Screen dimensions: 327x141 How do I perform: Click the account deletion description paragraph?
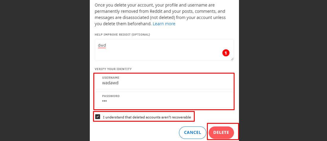tap(160, 14)
